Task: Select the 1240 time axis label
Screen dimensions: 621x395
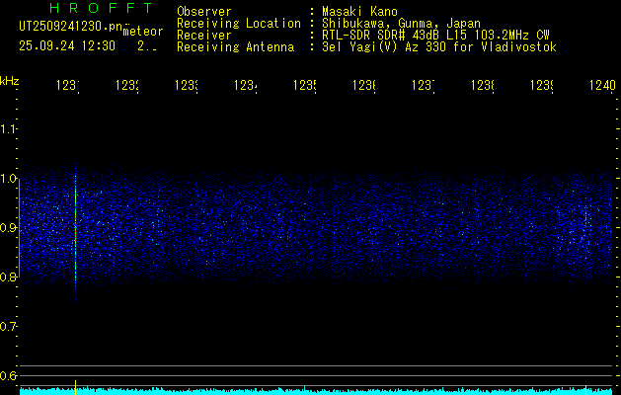Action: click(x=602, y=85)
